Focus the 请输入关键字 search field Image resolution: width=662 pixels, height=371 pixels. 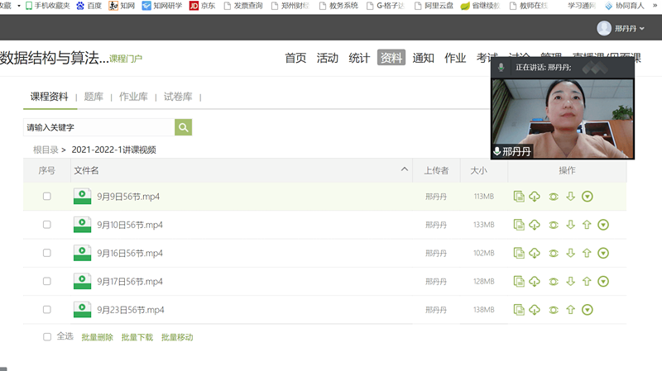point(98,127)
